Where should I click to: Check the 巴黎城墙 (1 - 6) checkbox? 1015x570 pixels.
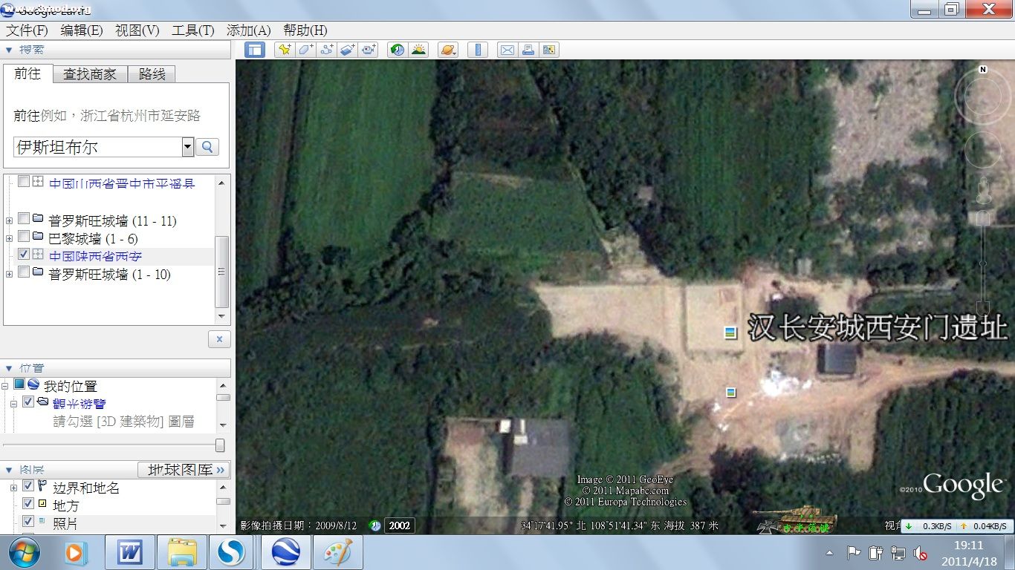click(24, 237)
